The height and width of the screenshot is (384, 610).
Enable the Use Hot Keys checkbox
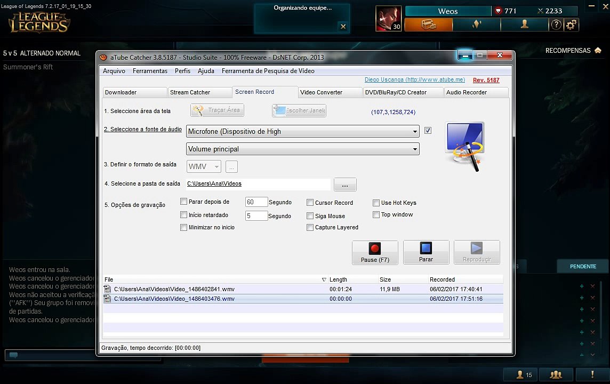376,203
